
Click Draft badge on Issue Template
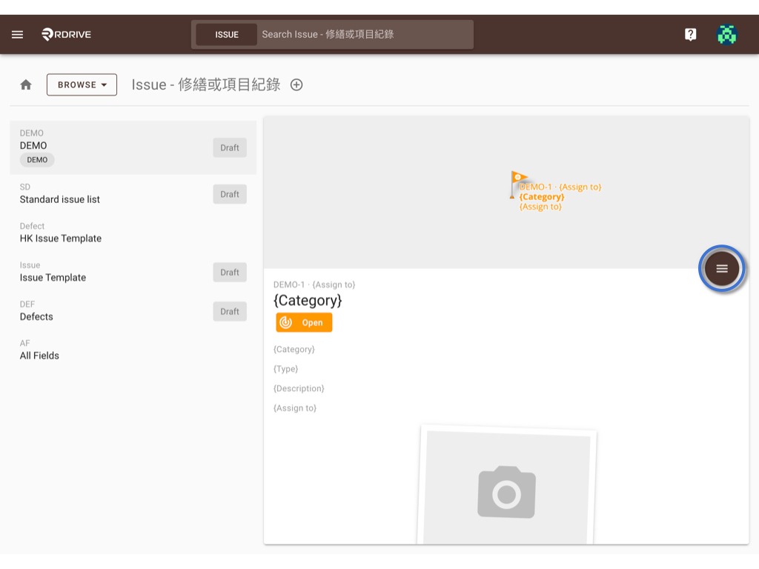pyautogui.click(x=230, y=273)
